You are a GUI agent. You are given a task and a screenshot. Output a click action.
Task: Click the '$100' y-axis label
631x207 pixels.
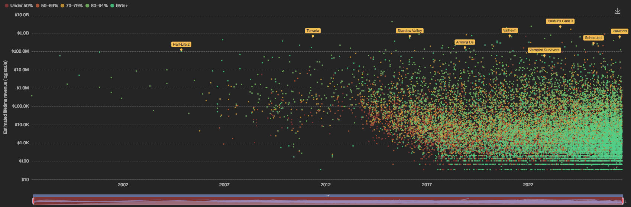[24, 161]
